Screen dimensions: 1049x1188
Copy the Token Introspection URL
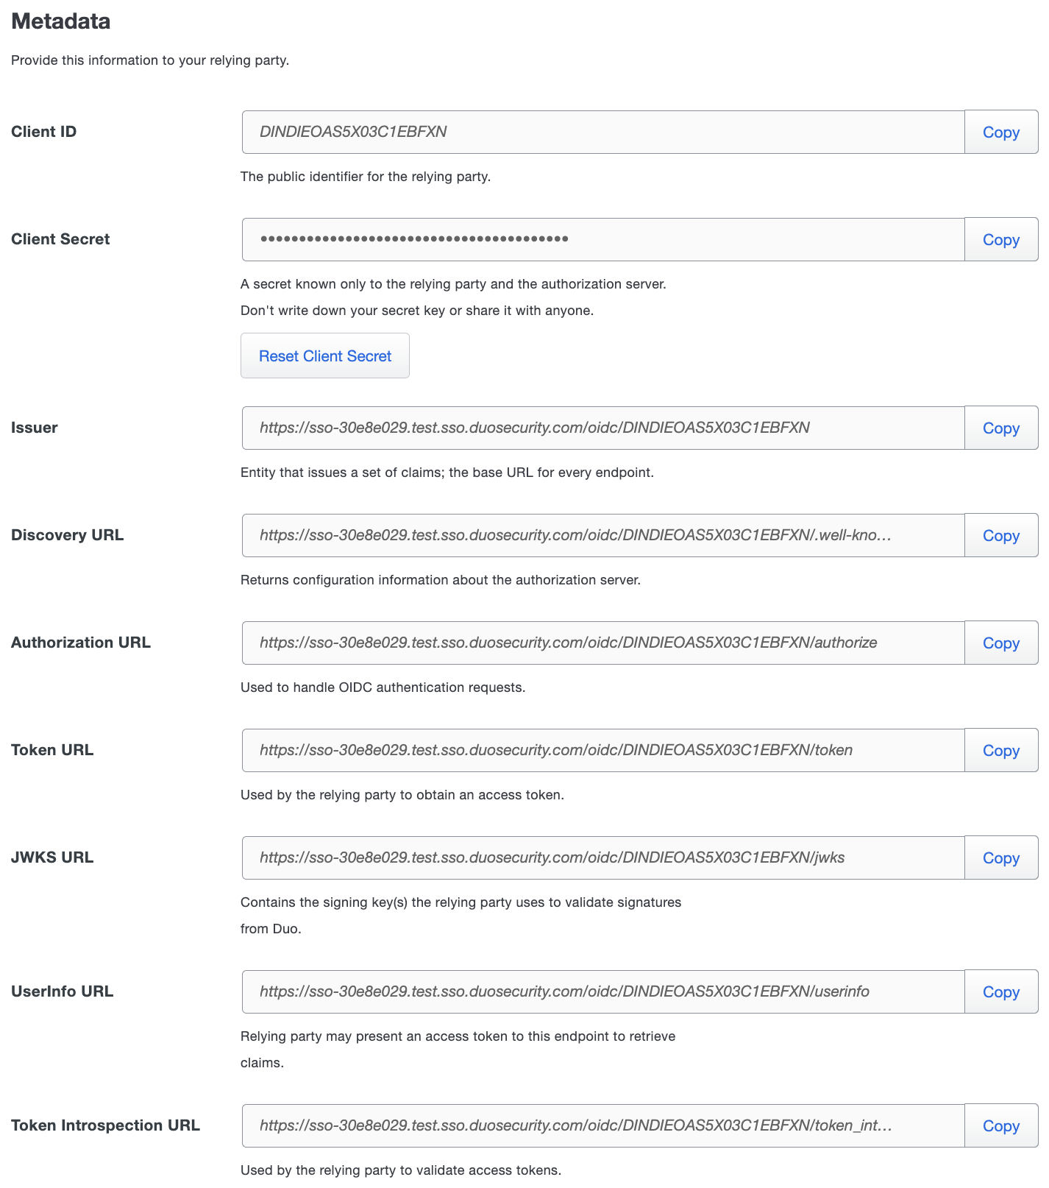[1000, 1126]
